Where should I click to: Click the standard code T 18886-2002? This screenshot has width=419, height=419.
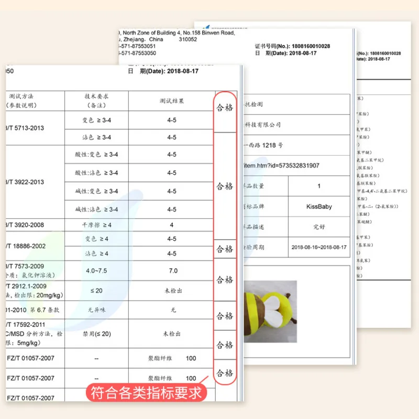tap(26, 246)
